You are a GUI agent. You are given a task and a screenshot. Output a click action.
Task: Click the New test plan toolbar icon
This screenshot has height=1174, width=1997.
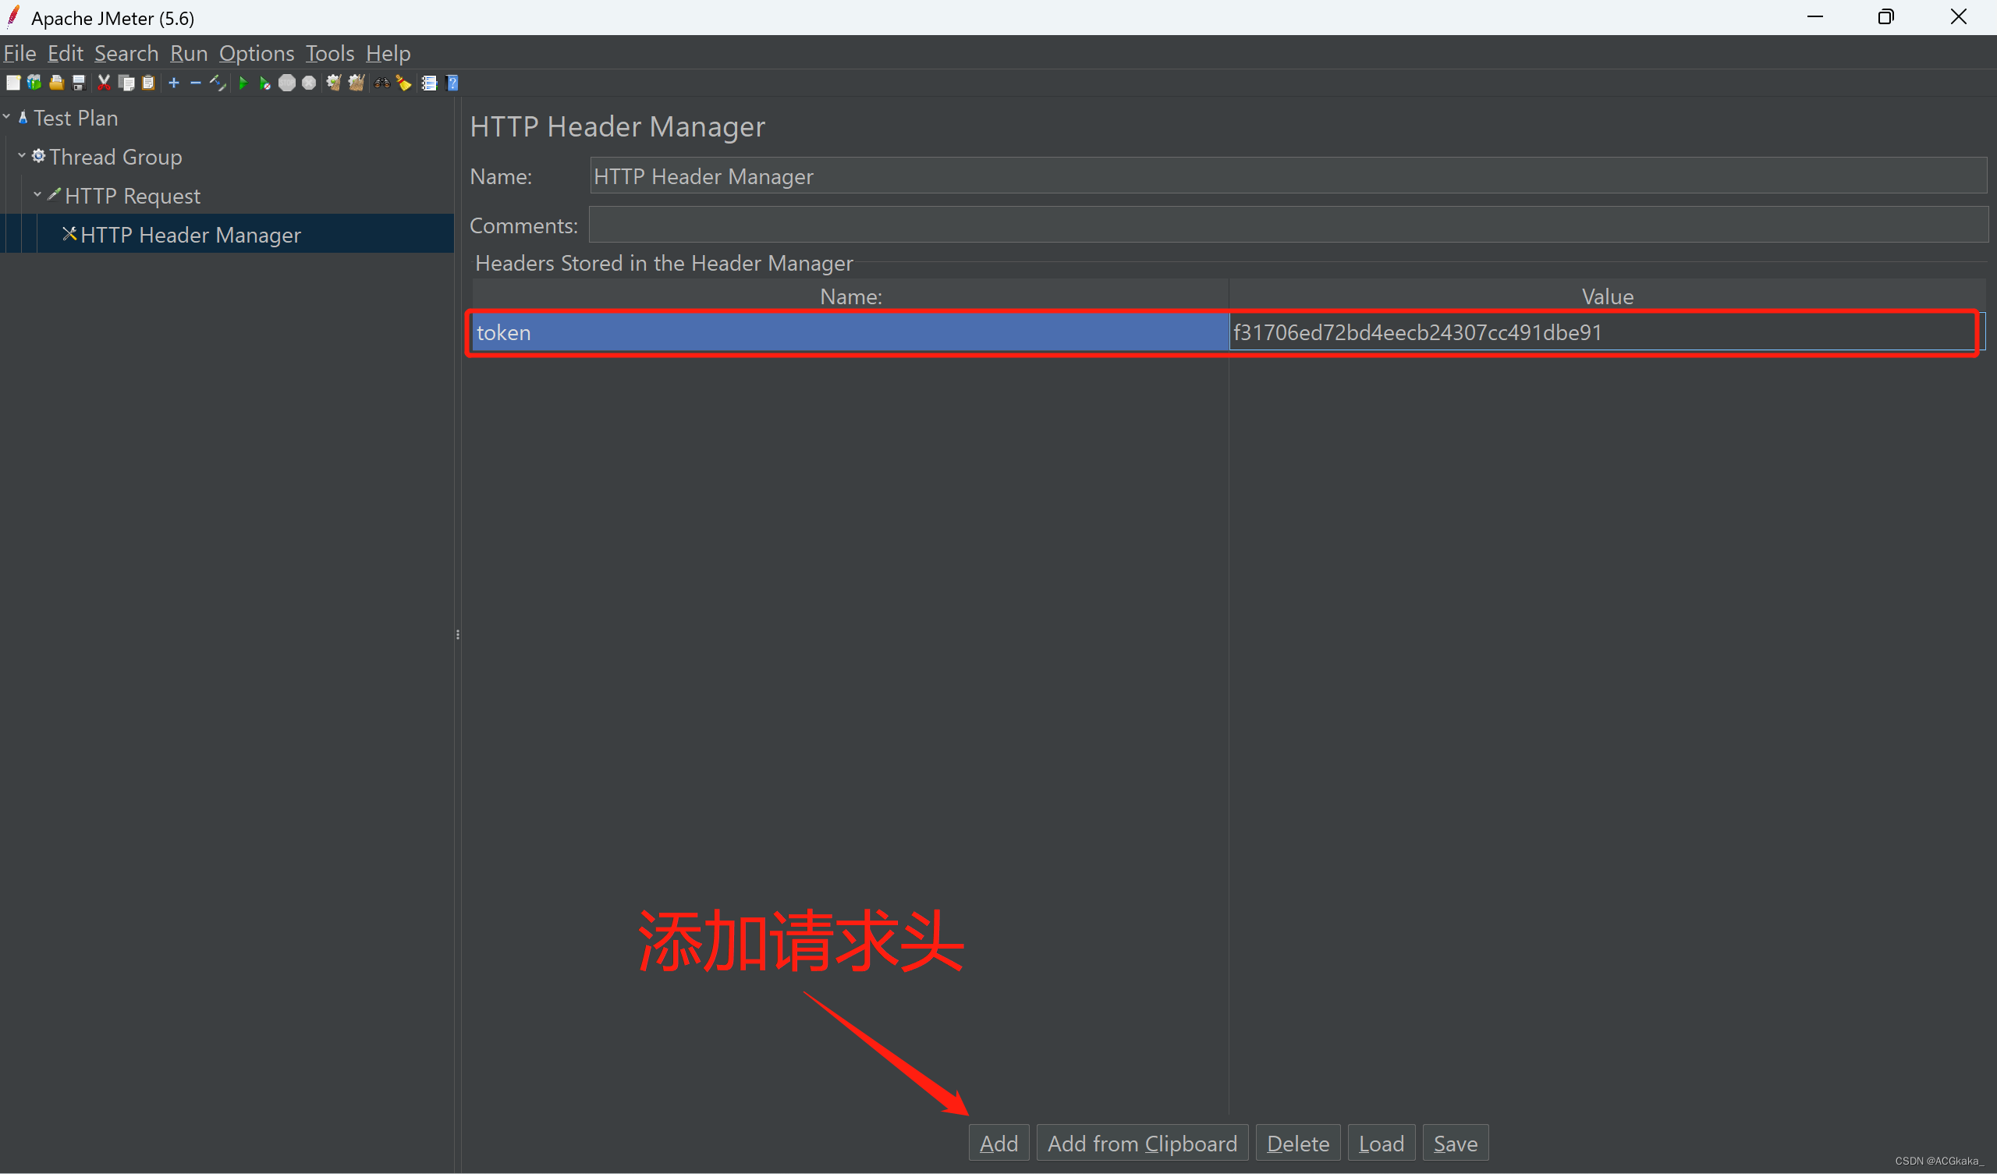(12, 83)
